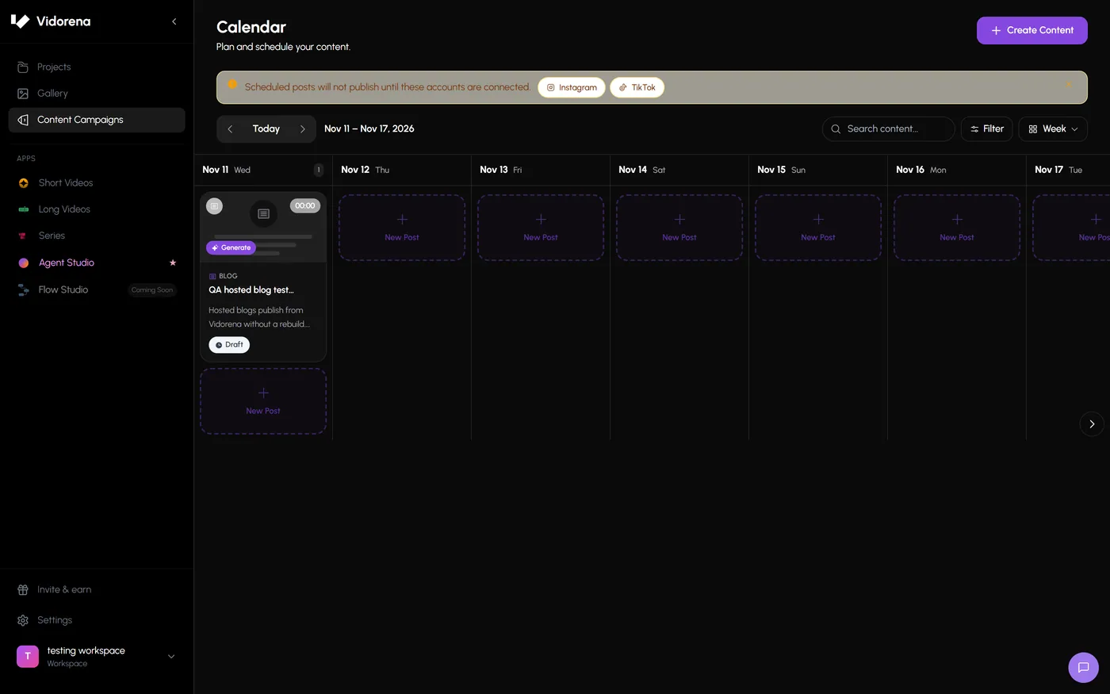The image size is (1110, 694).
Task: Select Content Campaigns in the sidebar
Action: [97, 120]
